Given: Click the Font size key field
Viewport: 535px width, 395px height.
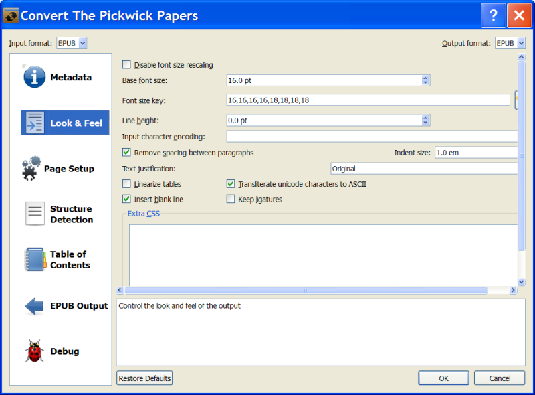Looking at the screenshot, I should tap(368, 100).
